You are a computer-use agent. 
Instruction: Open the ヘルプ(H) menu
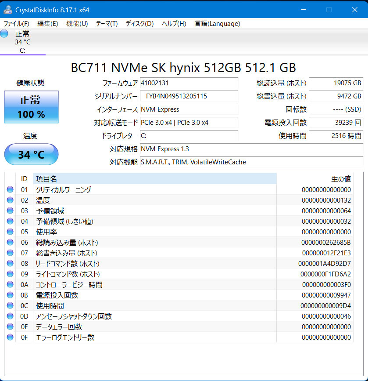coord(174,24)
